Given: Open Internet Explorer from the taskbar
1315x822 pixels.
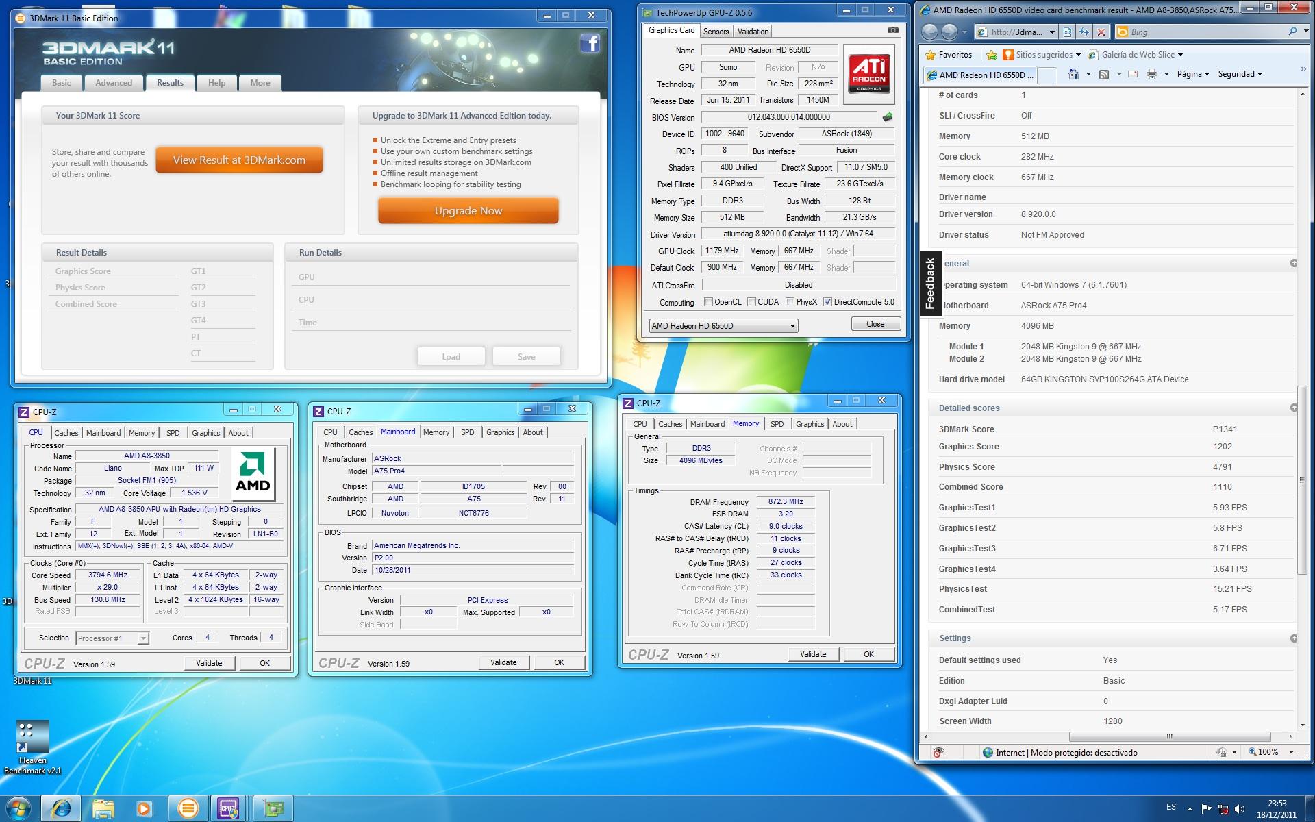Looking at the screenshot, I should tap(62, 808).
